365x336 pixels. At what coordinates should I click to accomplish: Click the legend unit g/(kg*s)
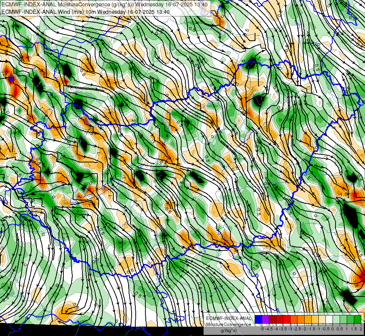point(229,330)
